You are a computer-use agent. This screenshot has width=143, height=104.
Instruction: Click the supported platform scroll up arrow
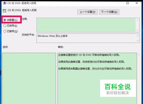(137, 36)
